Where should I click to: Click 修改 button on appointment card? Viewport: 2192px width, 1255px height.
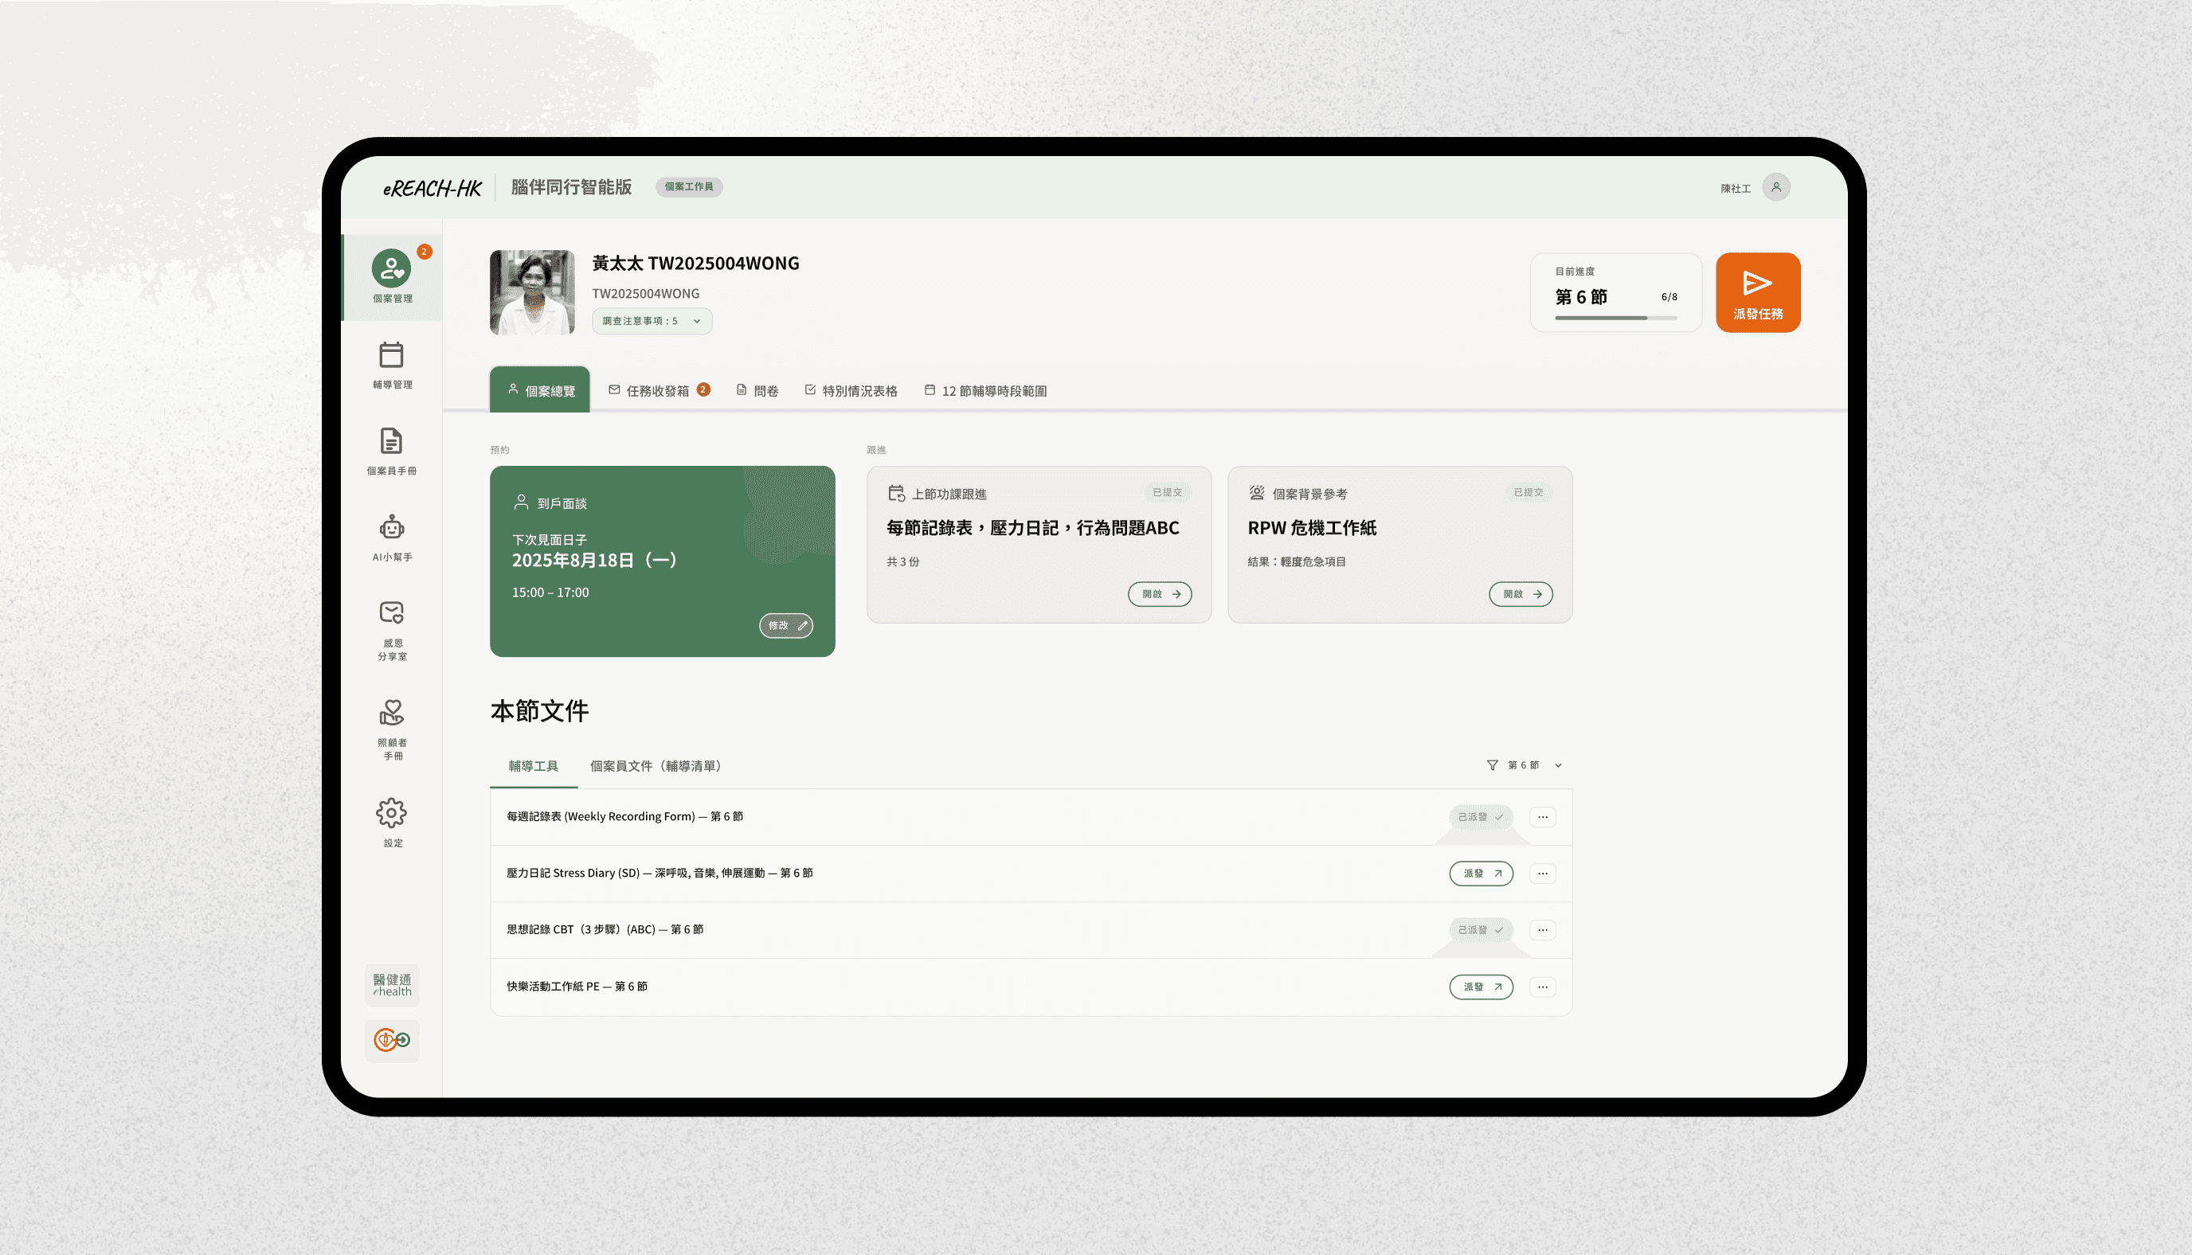tap(785, 626)
